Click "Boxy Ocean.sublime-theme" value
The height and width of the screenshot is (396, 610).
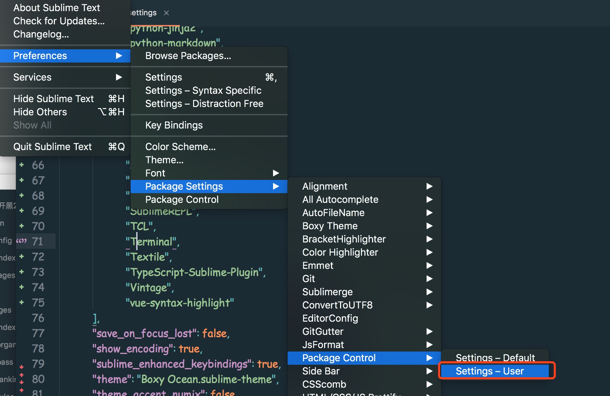[206, 379]
